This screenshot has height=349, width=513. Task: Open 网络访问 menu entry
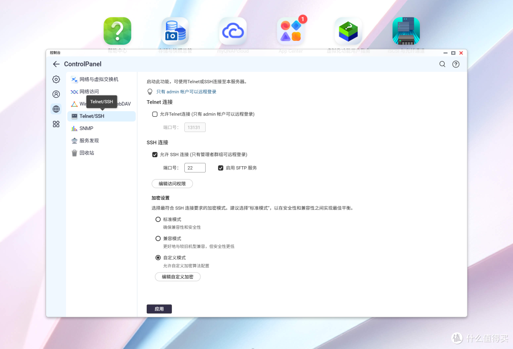[x=102, y=92]
